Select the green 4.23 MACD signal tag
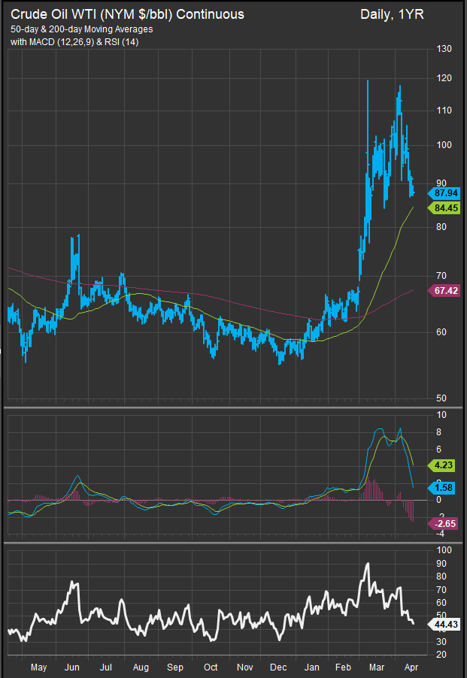The height and width of the screenshot is (678, 467). click(441, 465)
